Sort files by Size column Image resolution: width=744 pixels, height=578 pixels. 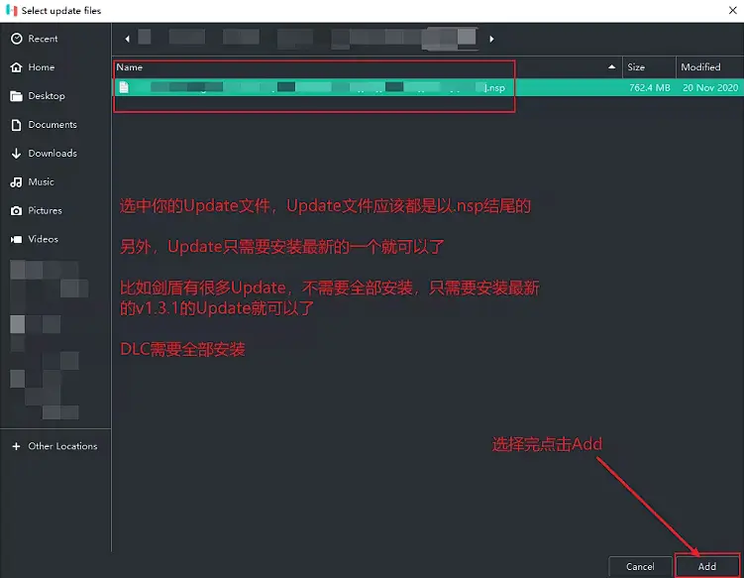pyautogui.click(x=649, y=67)
